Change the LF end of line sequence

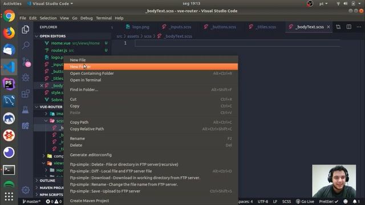coord(275,202)
